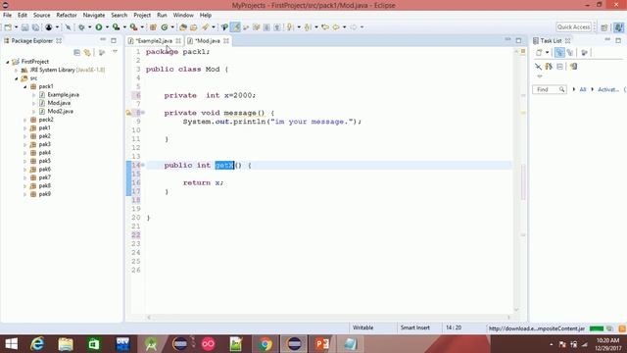Screen dimensions: 627x353
Task: Click the New Java Class green icon
Action: [165, 27]
